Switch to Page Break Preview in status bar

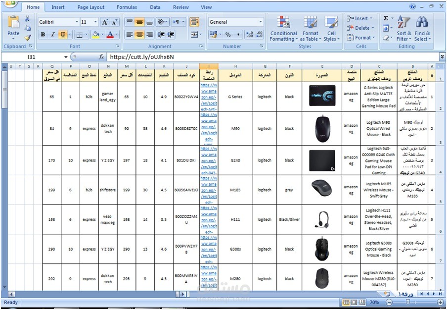click(362, 302)
